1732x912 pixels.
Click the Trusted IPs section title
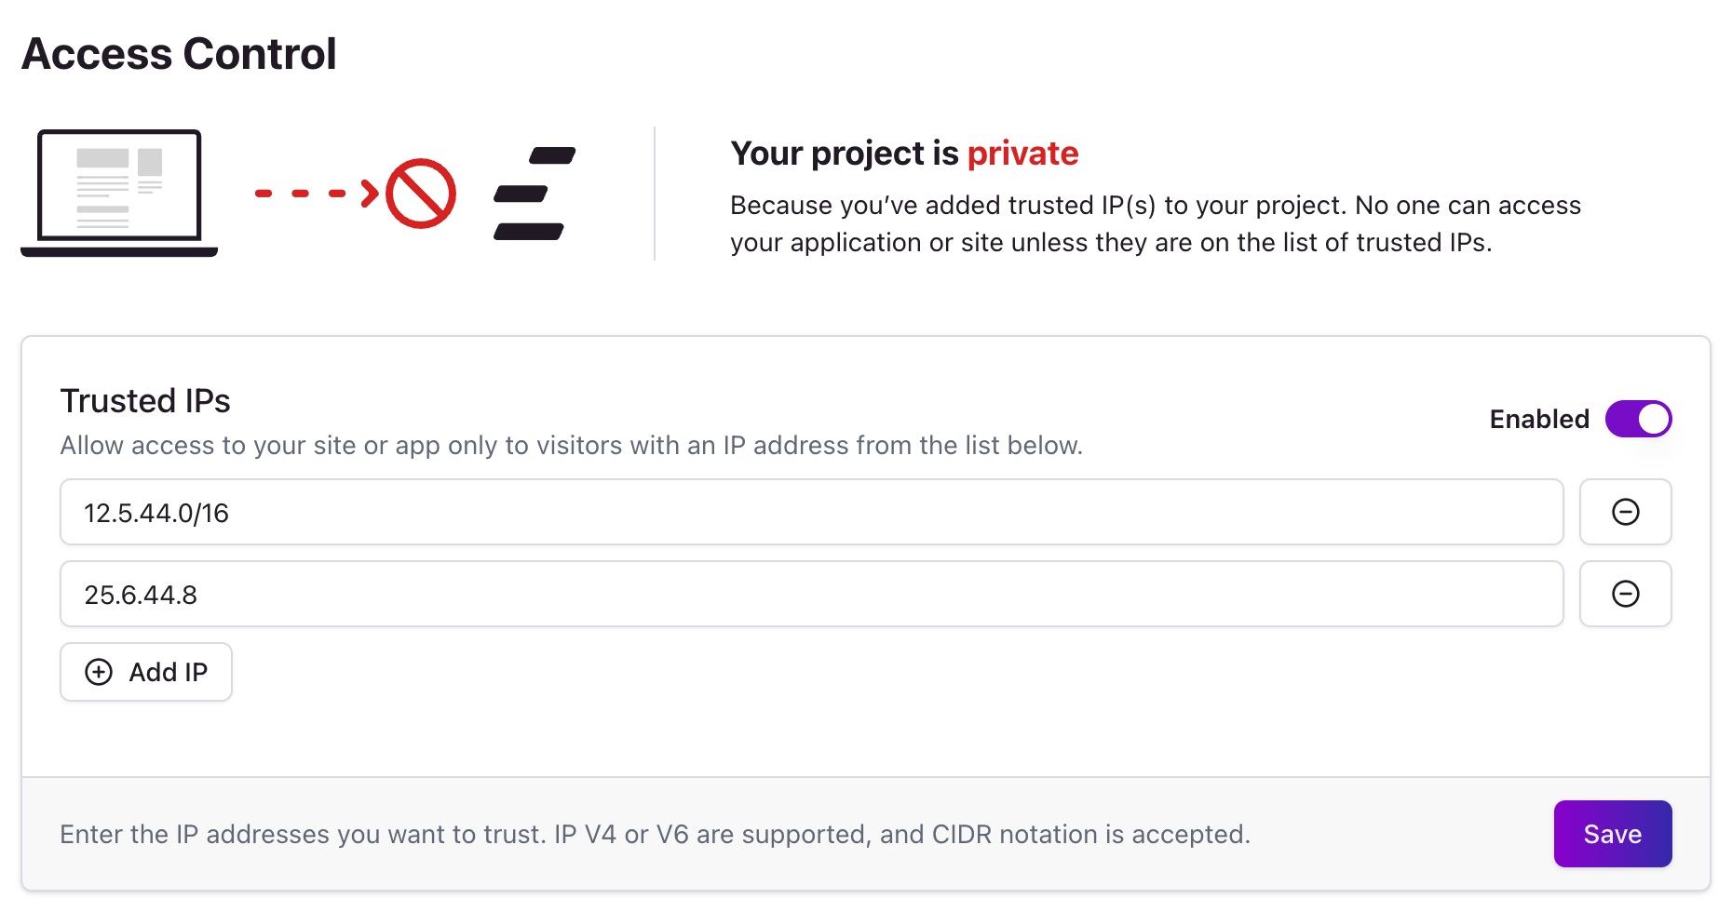click(x=145, y=401)
